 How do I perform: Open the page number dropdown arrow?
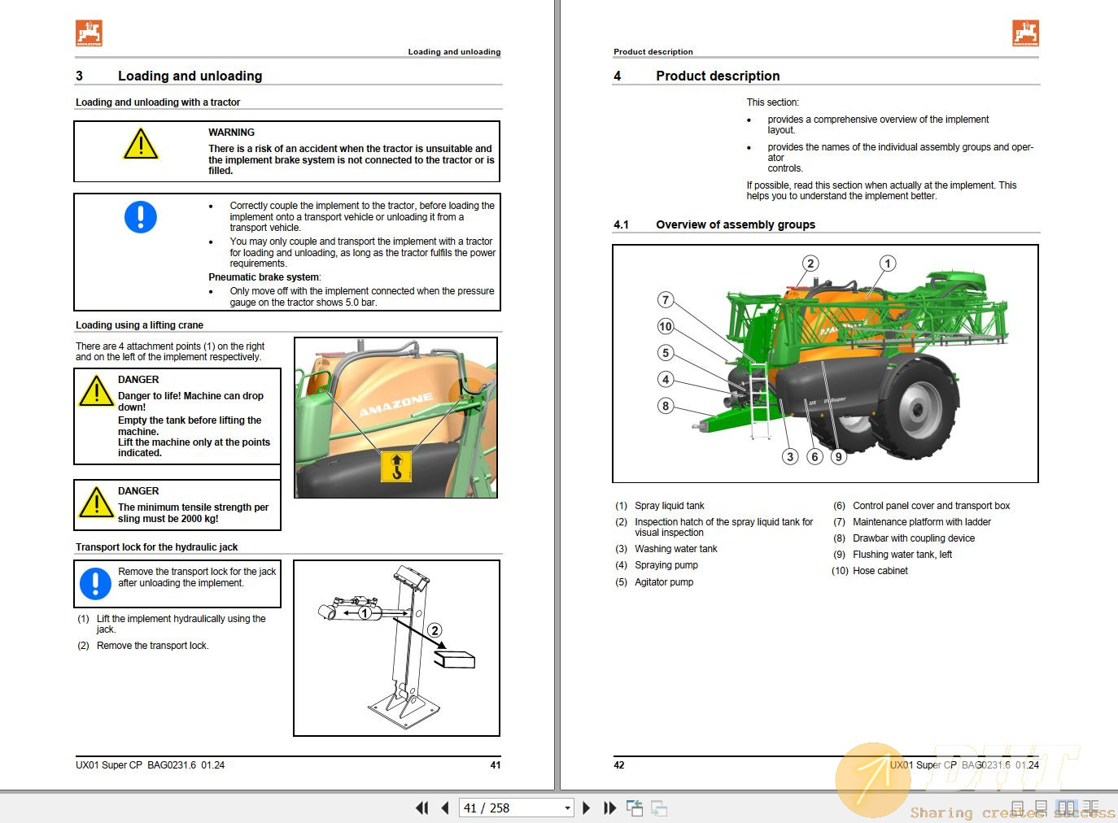pyautogui.click(x=567, y=808)
